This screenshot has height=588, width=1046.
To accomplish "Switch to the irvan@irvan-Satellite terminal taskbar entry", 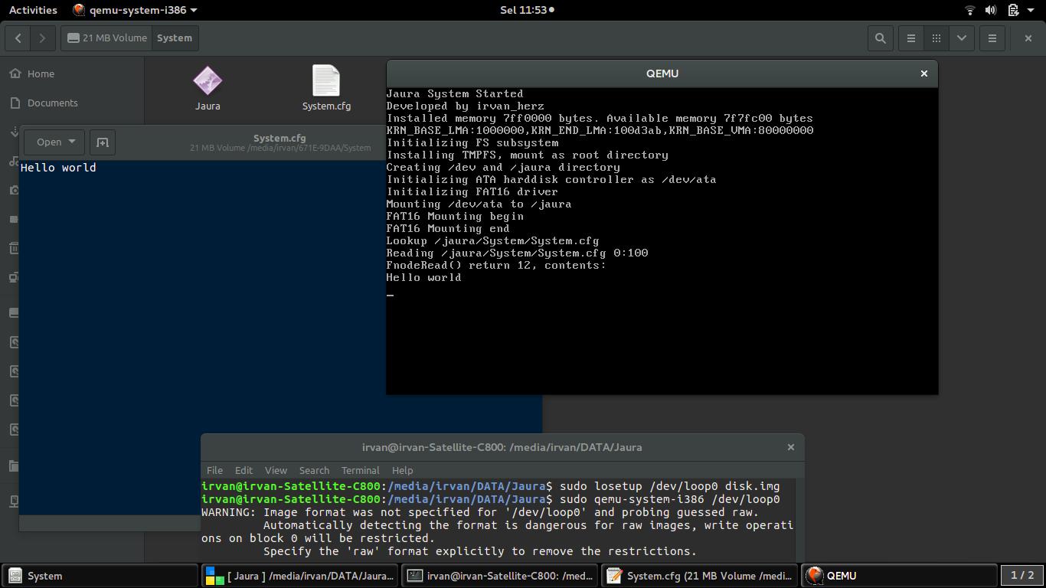I will click(x=501, y=576).
